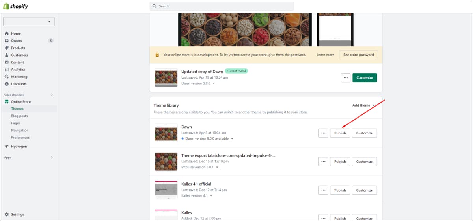Open more actions for Kalles 4.1 official
The image size is (473, 221).
(323, 190)
